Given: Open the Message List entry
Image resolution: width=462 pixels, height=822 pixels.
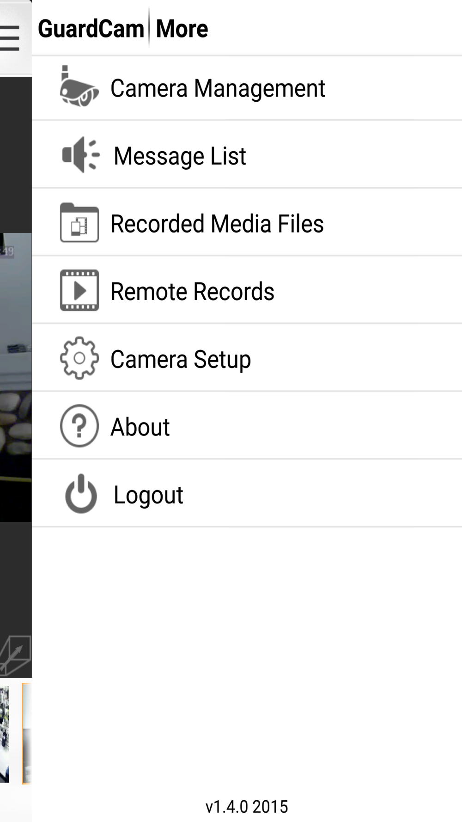Looking at the screenshot, I should click(x=247, y=155).
